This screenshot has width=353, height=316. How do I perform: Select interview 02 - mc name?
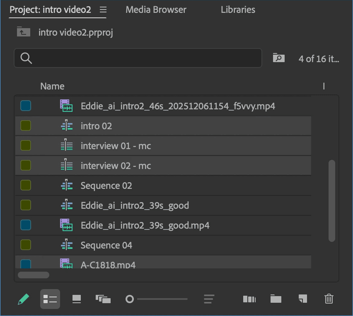(116, 166)
